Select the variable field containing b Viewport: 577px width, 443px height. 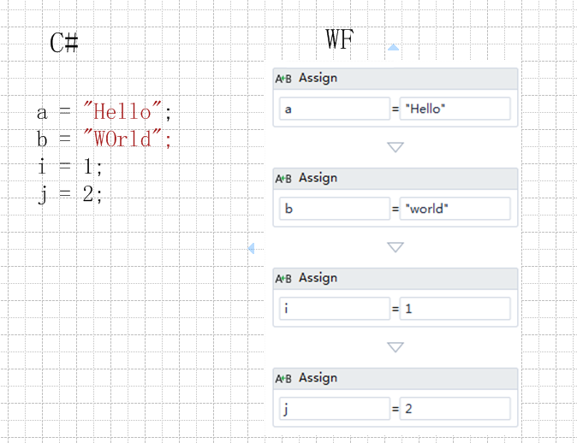pos(335,209)
